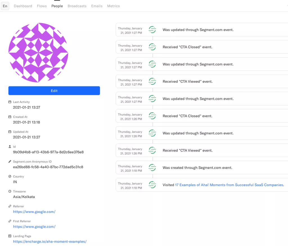Click the calendar icon beside Created At

coord(10,117)
